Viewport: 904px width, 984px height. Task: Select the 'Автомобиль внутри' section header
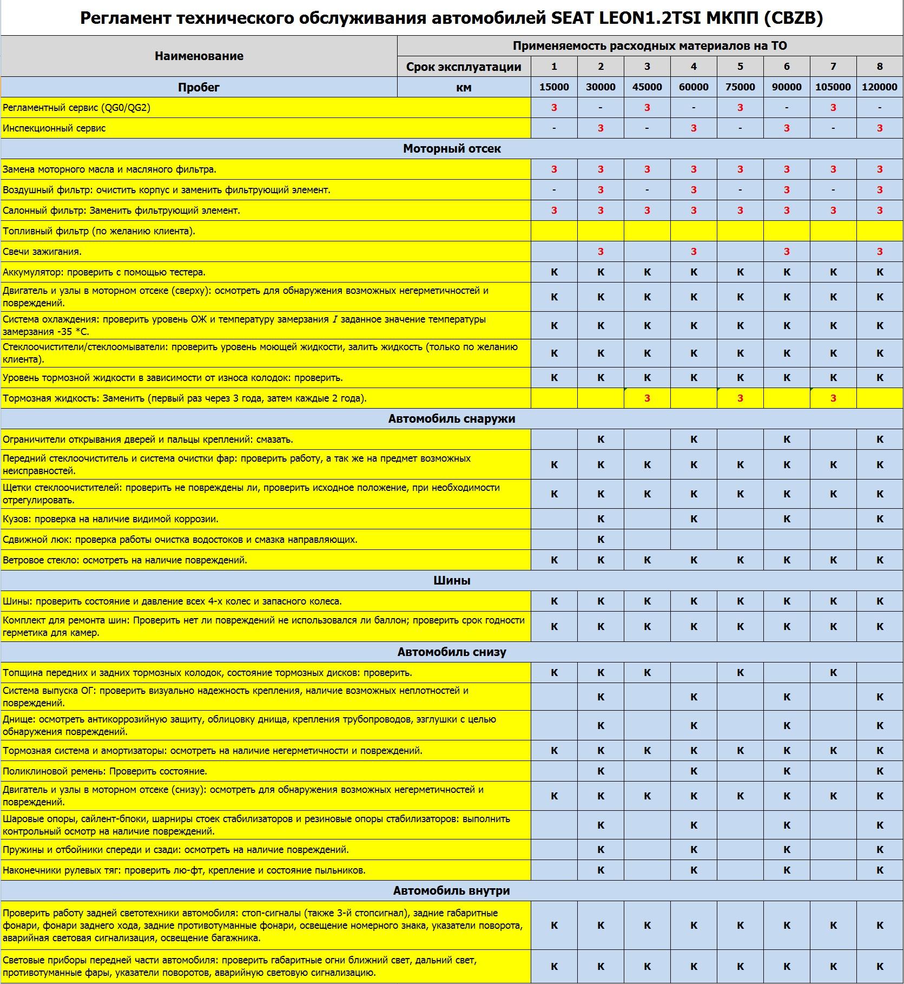tap(452, 891)
